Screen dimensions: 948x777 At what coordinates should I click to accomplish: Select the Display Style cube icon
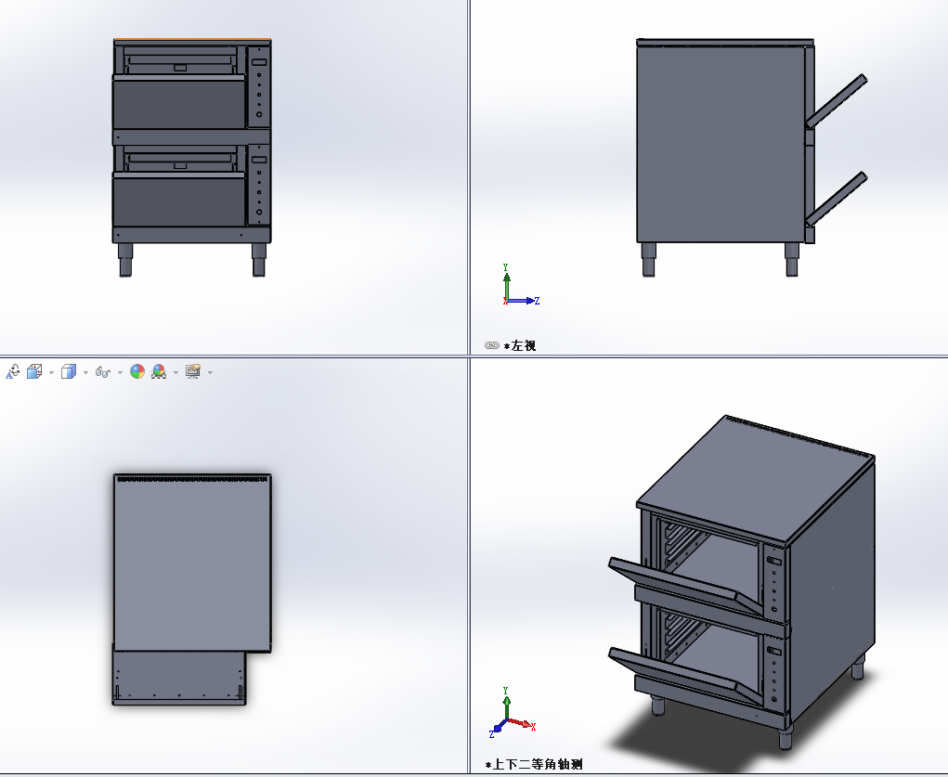pos(69,371)
